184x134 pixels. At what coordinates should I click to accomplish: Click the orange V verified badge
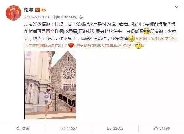[x=37, y=10]
